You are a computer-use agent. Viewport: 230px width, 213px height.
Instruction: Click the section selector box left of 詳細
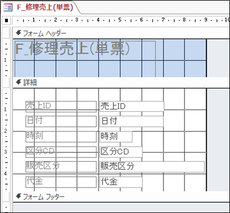6,82
